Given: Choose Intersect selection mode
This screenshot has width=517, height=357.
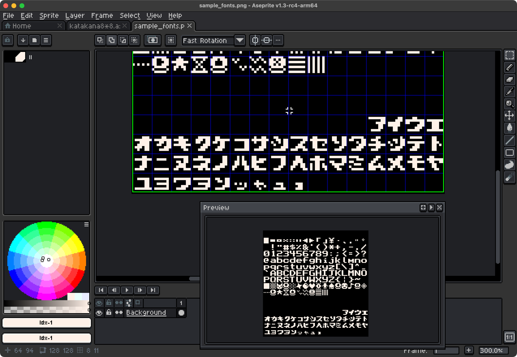Looking at the screenshot, I should tap(134, 40).
